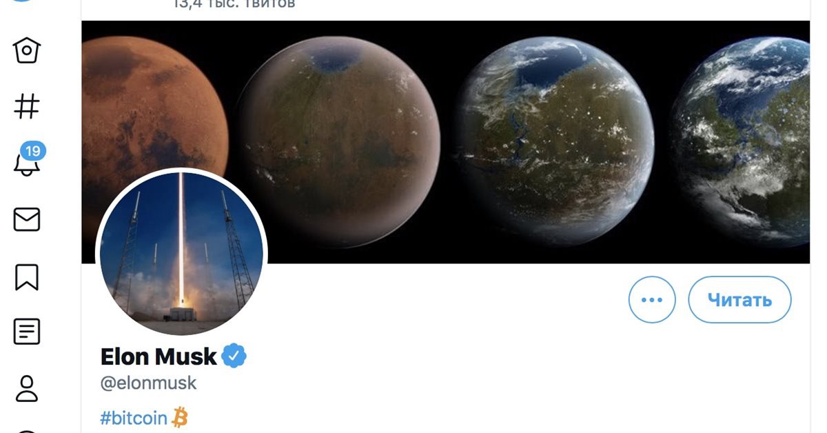Open Notifications bell icon
Image resolution: width=827 pixels, height=433 pixels.
[x=27, y=163]
